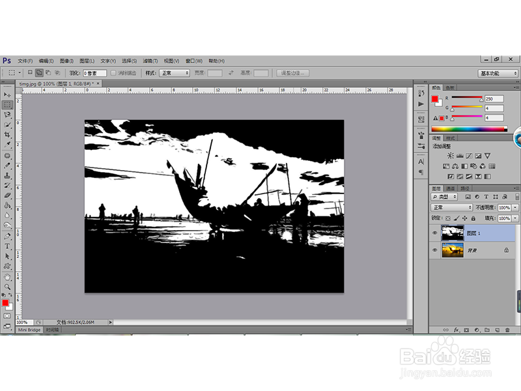The height and width of the screenshot is (391, 521).
Task: Open the History panel icon
Action: coord(421,93)
